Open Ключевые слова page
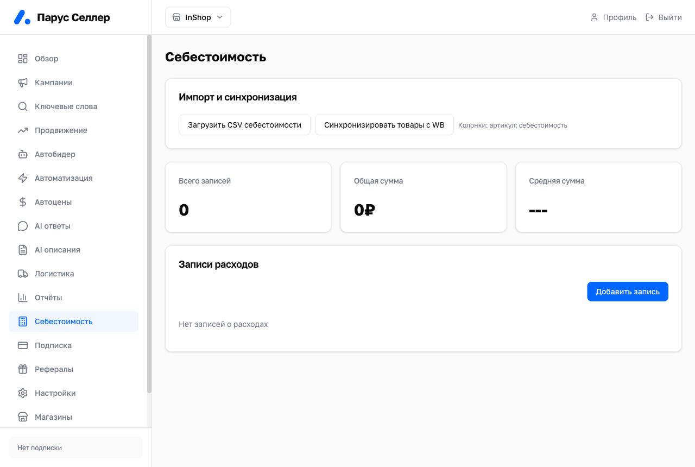 74,106
